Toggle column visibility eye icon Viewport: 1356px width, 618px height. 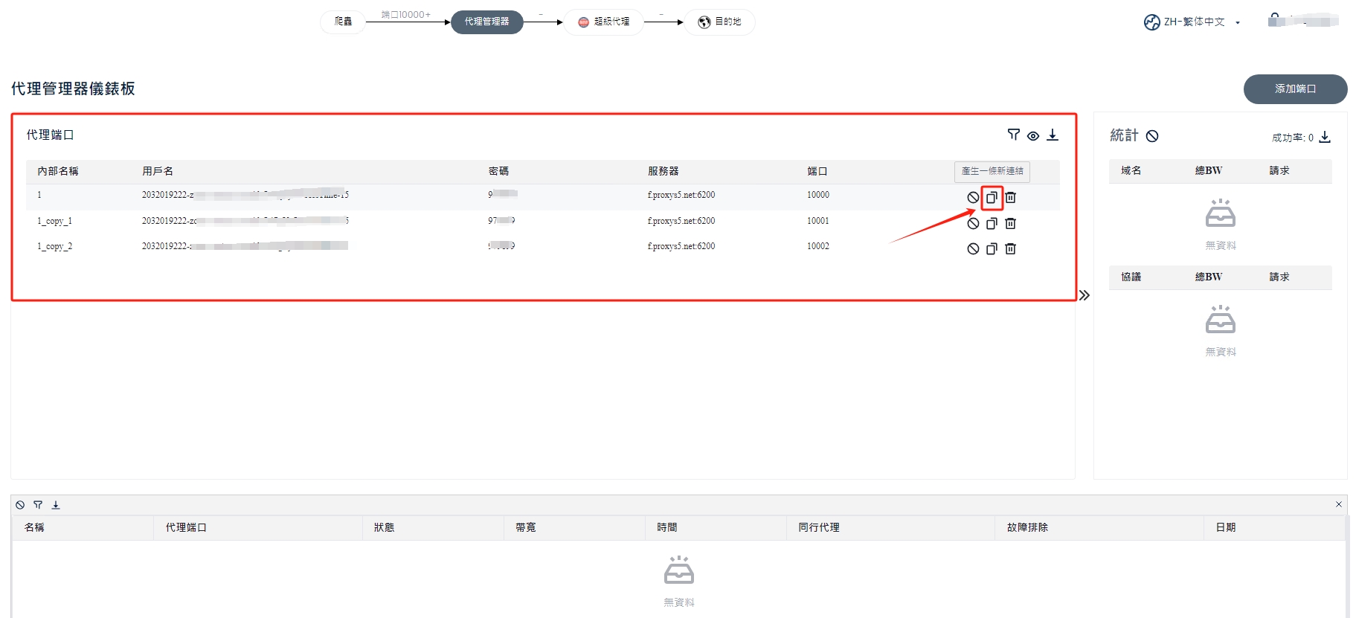click(x=1033, y=135)
